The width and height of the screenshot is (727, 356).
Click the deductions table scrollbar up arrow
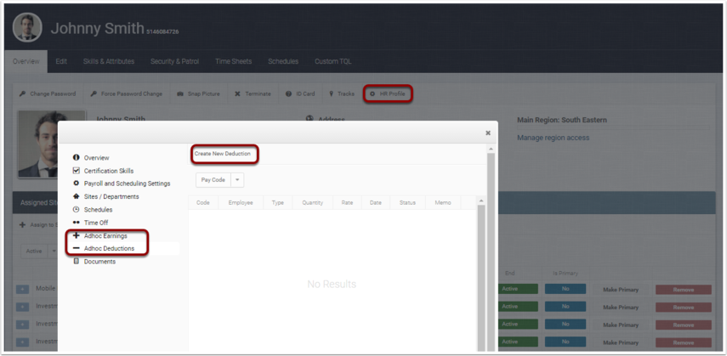pos(481,201)
